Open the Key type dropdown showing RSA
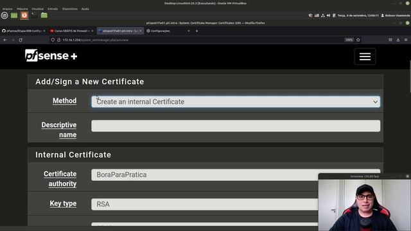Image resolution: width=411 pixels, height=231 pixels. tap(236, 204)
